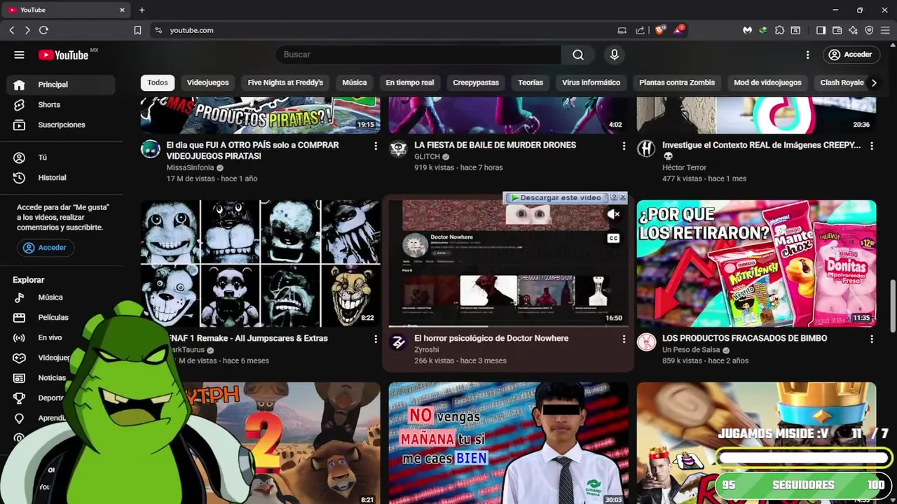Open the extensions puzzle icon
This screenshot has height=504, width=897.
pyautogui.click(x=779, y=30)
